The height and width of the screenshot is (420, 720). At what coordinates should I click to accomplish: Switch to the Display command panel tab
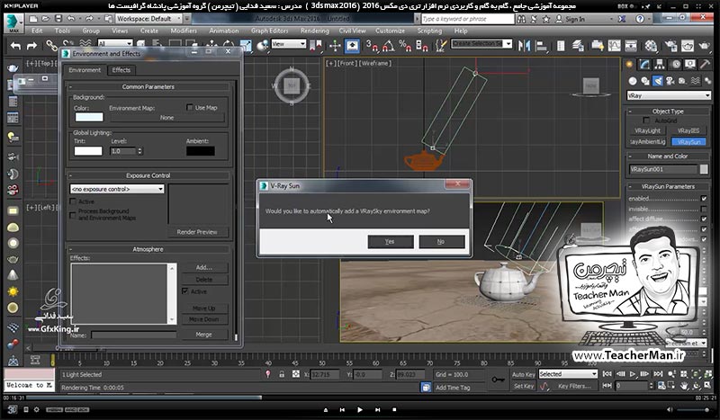click(690, 64)
